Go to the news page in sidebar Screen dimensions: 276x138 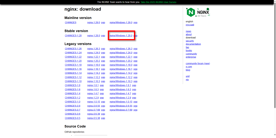click(x=188, y=31)
